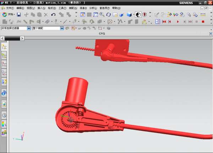Jump animation to last step

tap(190, 22)
